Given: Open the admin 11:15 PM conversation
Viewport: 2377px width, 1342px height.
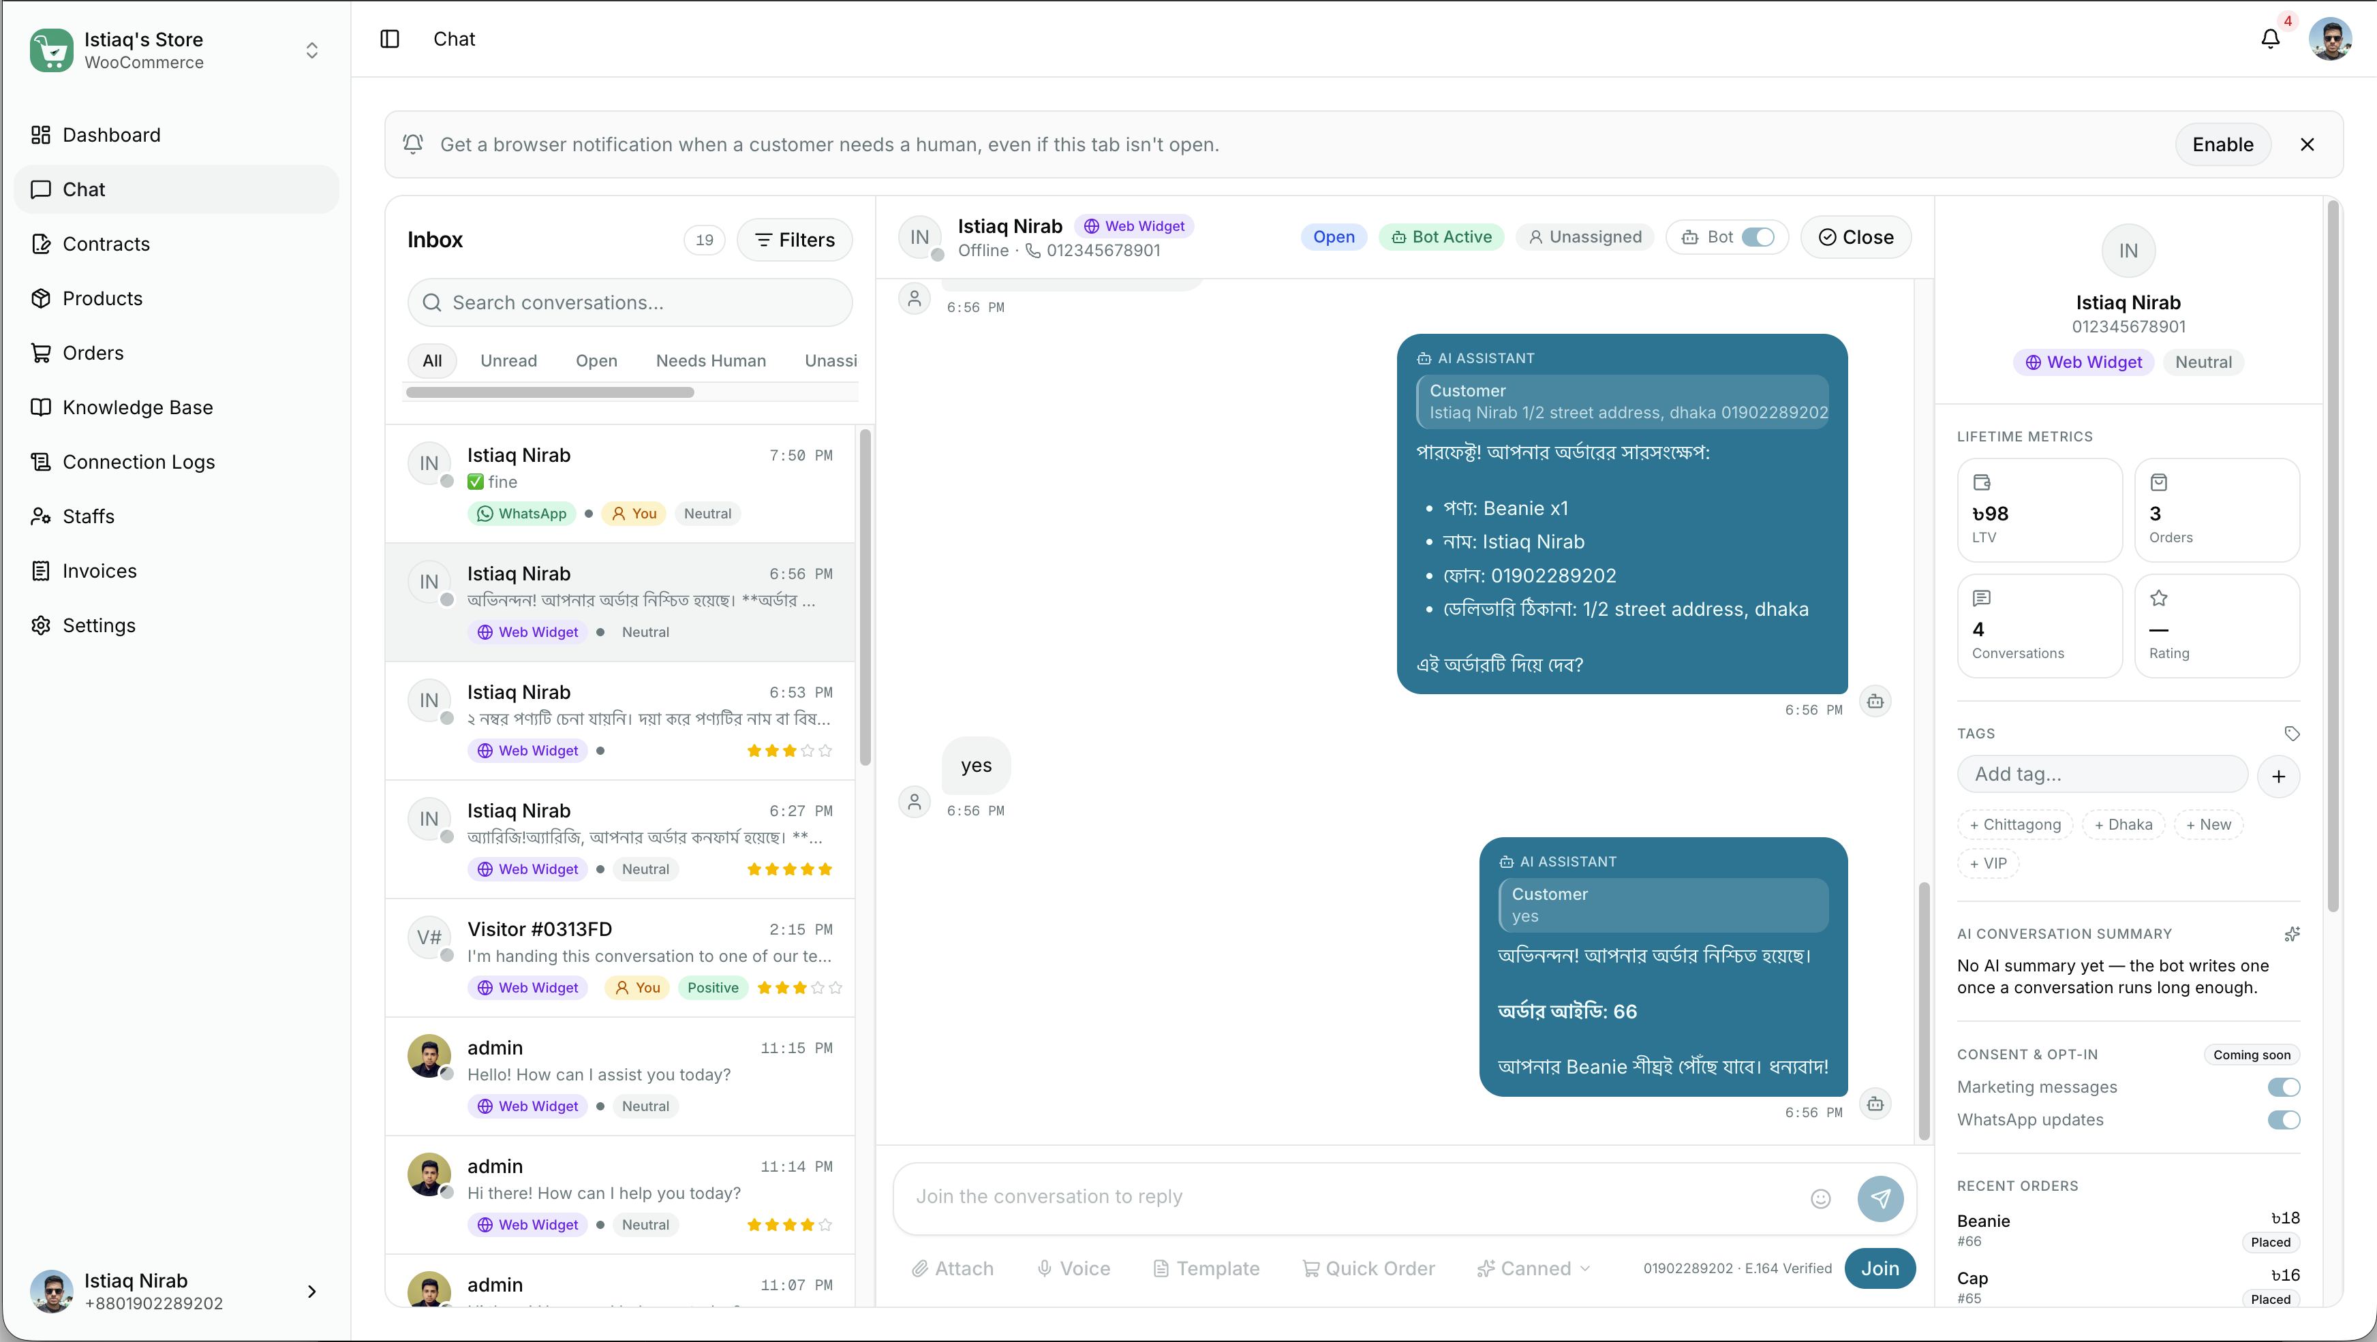Looking at the screenshot, I should tap(620, 1076).
